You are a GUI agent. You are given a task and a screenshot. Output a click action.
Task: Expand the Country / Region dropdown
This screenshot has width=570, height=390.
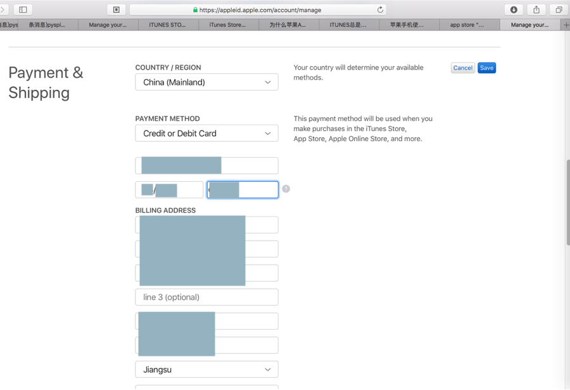pos(206,82)
